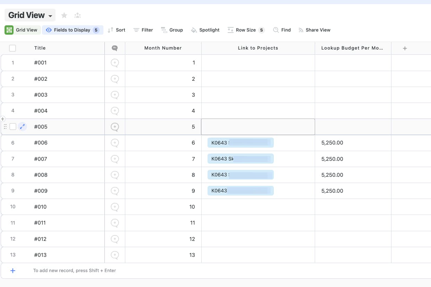431x287 pixels.
Task: Open linked project K0643 in row #009
Action: click(x=240, y=191)
